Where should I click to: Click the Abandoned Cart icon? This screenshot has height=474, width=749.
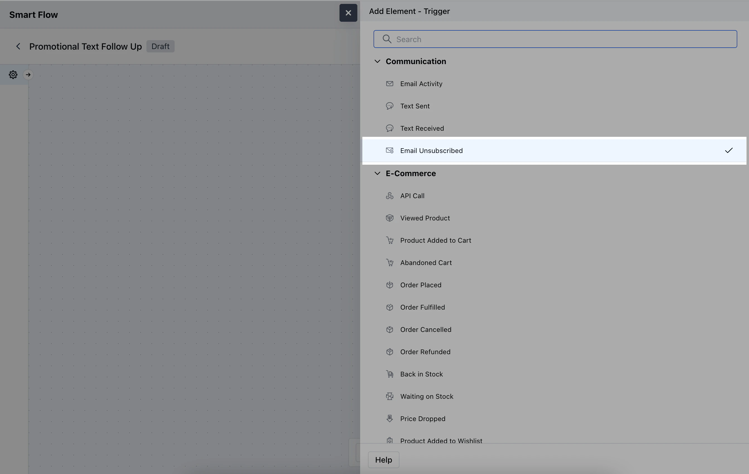pyautogui.click(x=389, y=263)
